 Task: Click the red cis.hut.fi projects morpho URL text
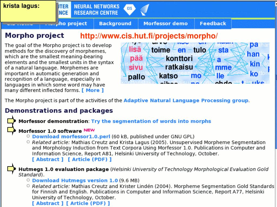tap(149, 36)
